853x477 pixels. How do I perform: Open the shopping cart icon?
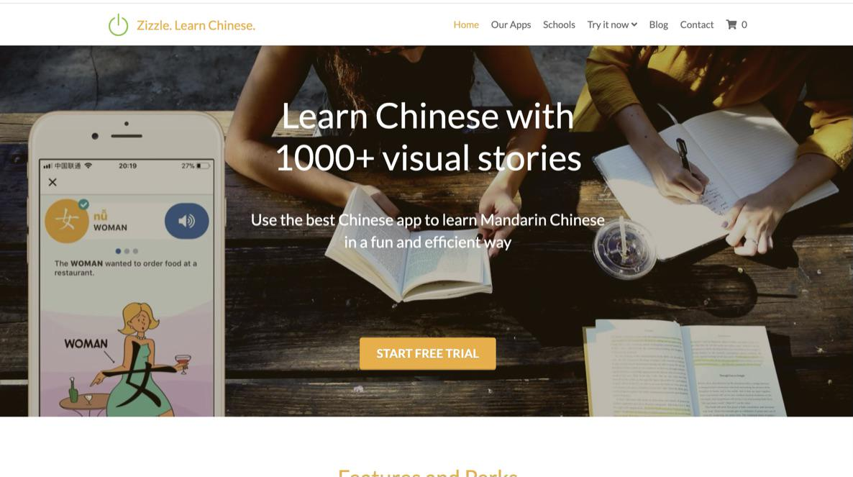pos(731,24)
